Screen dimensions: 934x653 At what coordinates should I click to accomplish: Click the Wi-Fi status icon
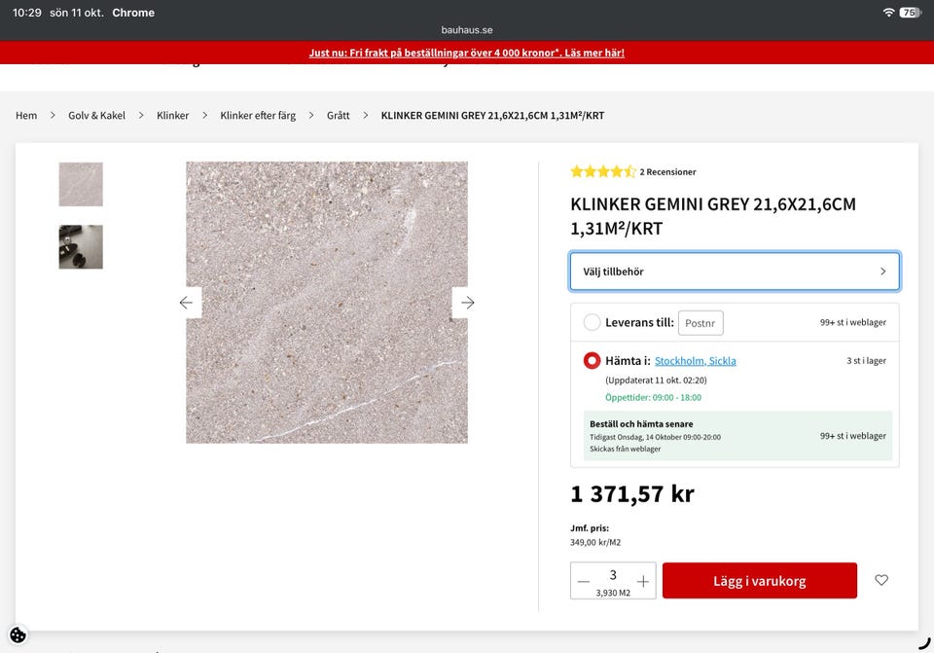(x=888, y=13)
